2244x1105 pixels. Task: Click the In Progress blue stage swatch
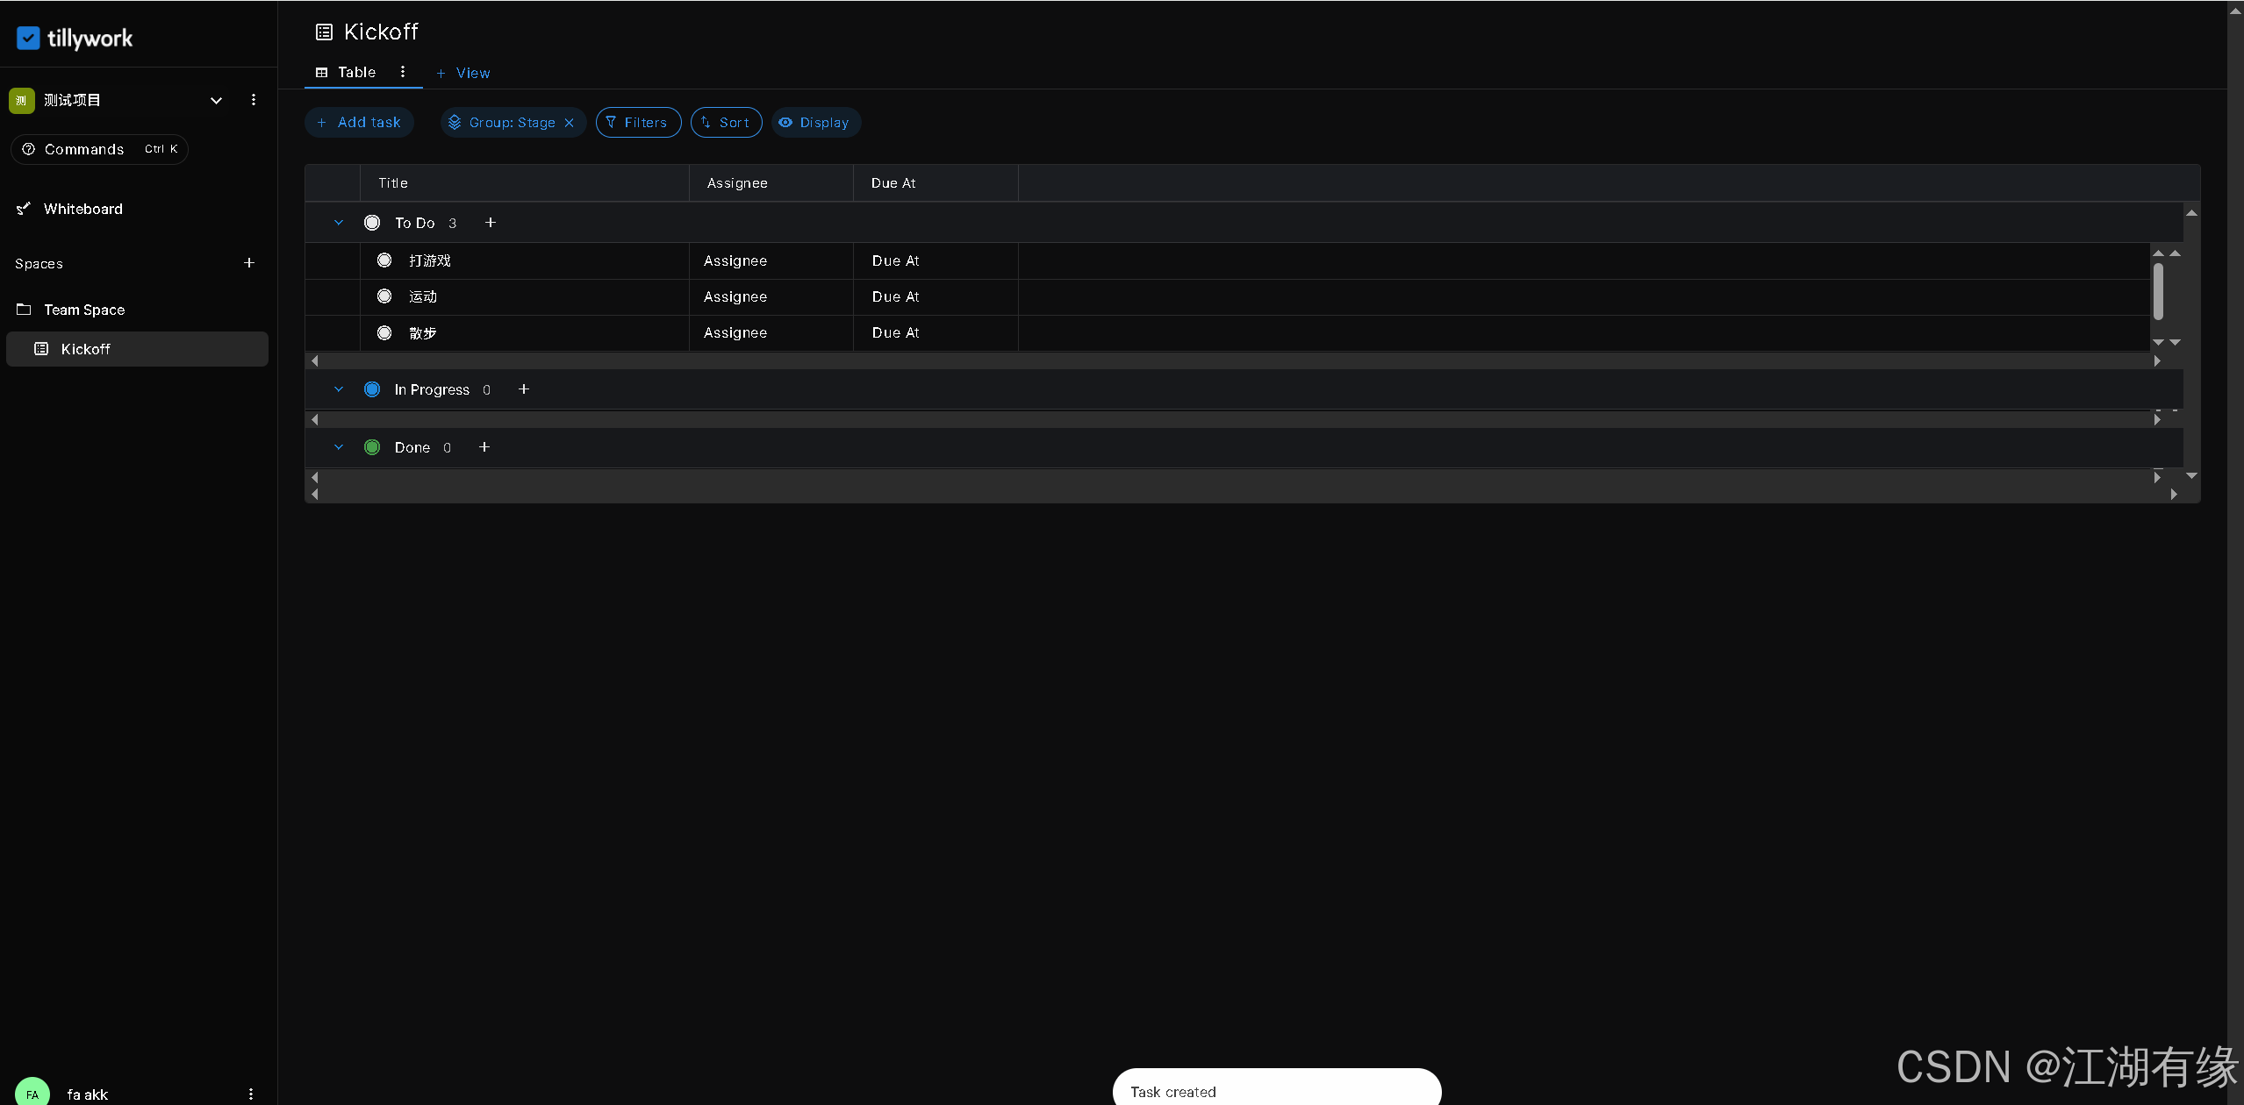(x=372, y=389)
